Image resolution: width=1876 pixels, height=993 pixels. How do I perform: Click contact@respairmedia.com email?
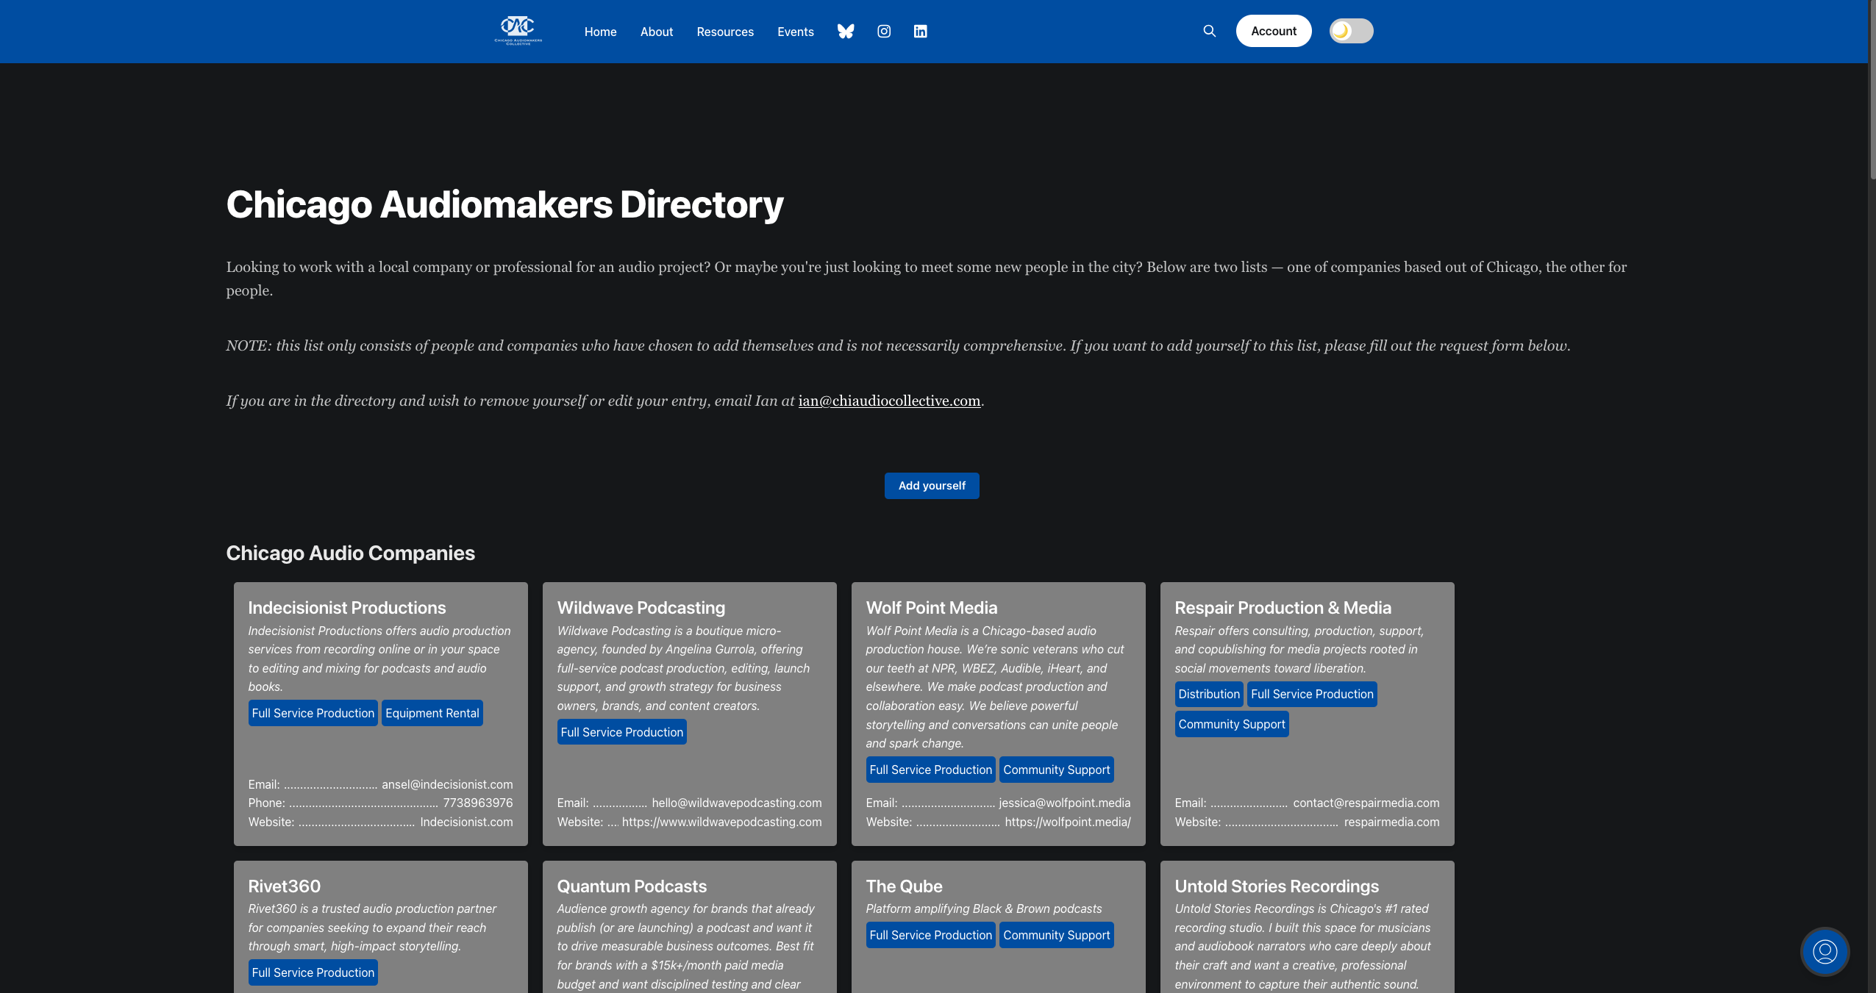pos(1366,803)
